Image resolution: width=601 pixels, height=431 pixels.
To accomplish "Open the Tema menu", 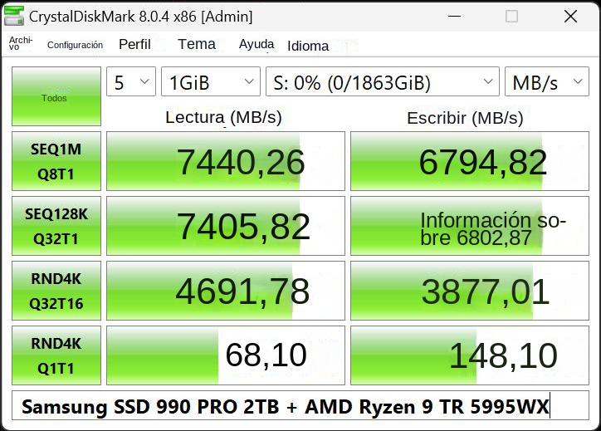I will tap(197, 44).
